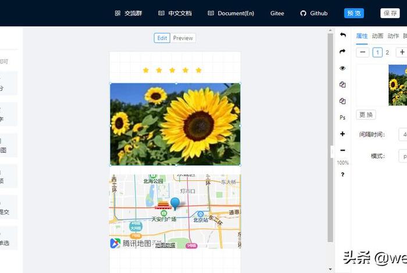Select slide page 2

tap(387, 53)
